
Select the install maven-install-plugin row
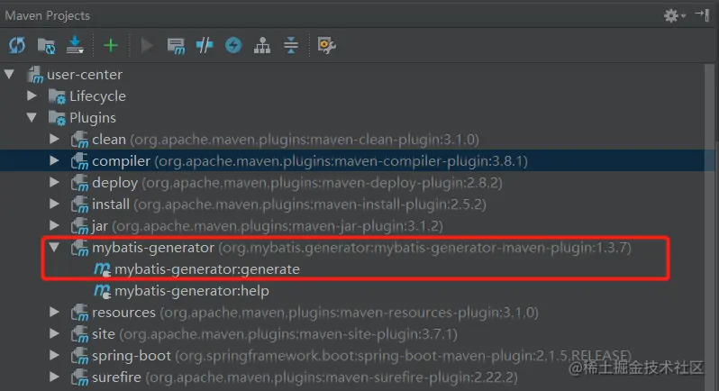point(289,204)
